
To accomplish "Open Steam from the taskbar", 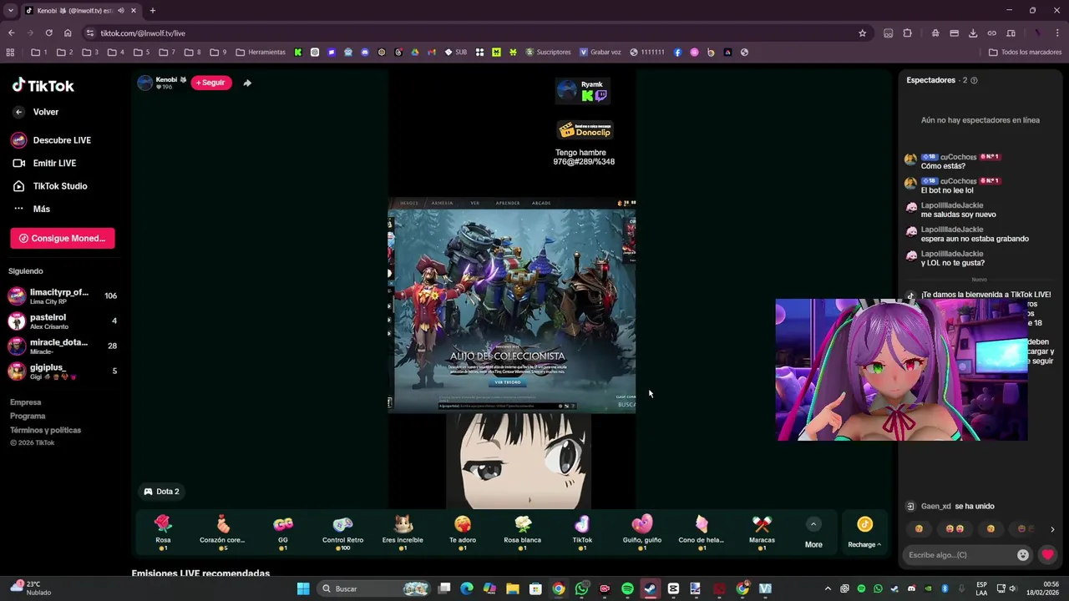I will (650, 588).
